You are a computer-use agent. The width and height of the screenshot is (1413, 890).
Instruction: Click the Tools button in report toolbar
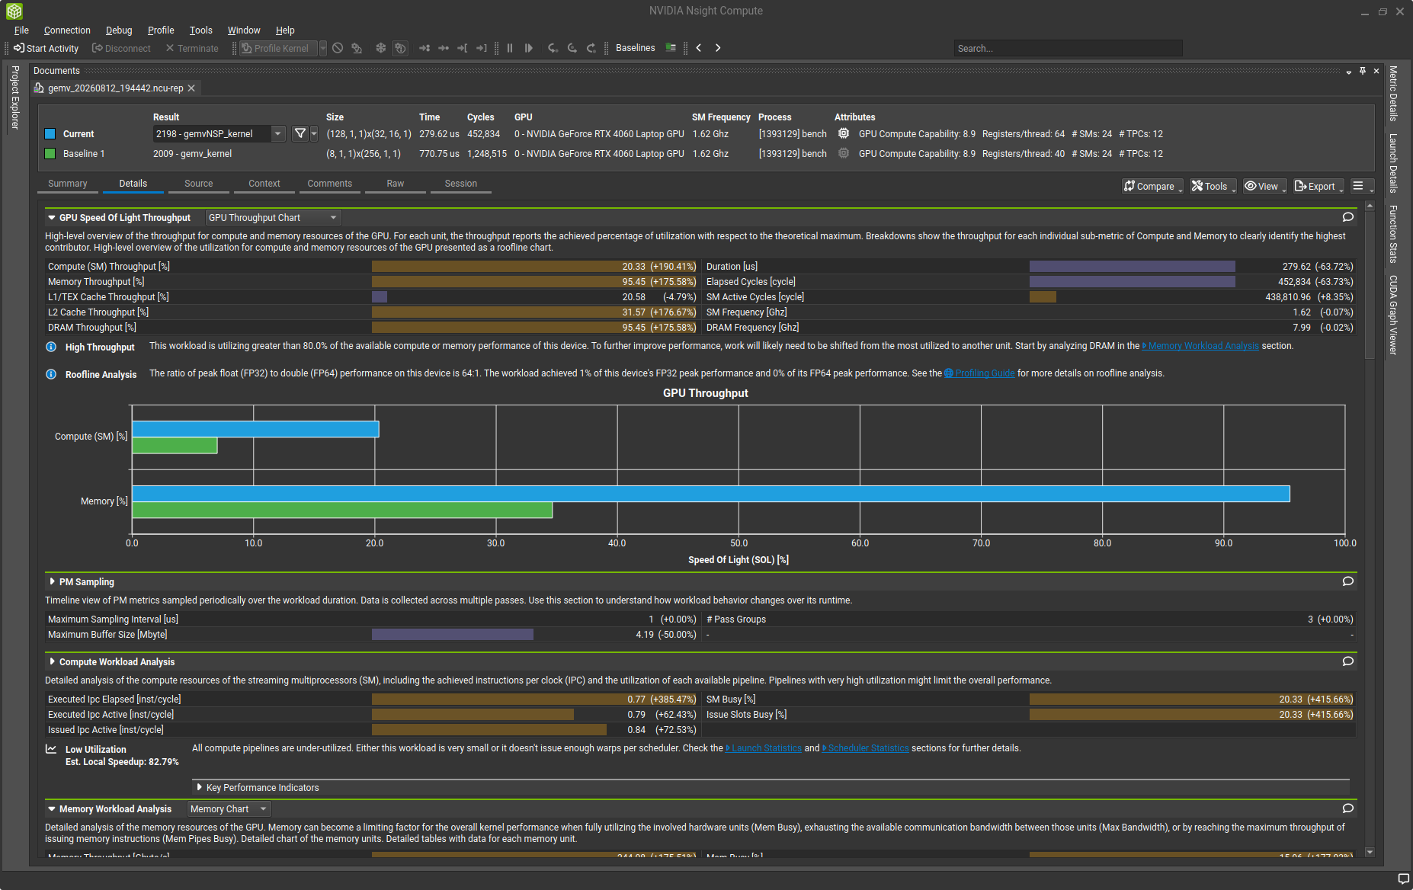tap(1213, 186)
